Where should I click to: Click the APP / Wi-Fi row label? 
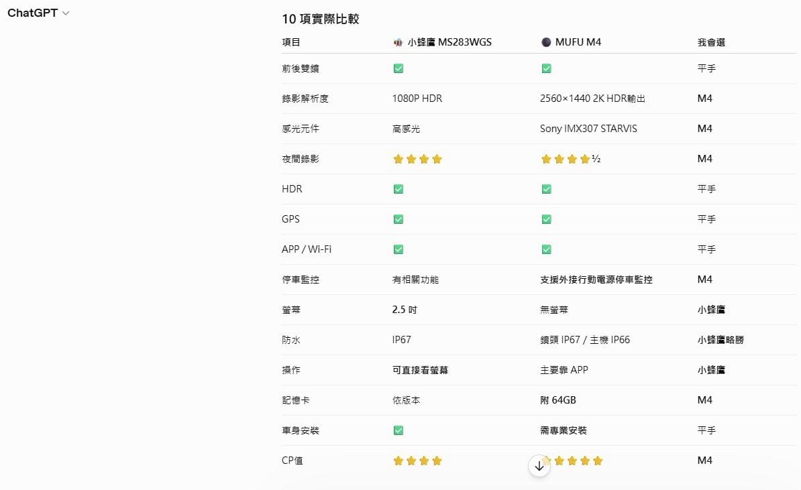tap(307, 249)
